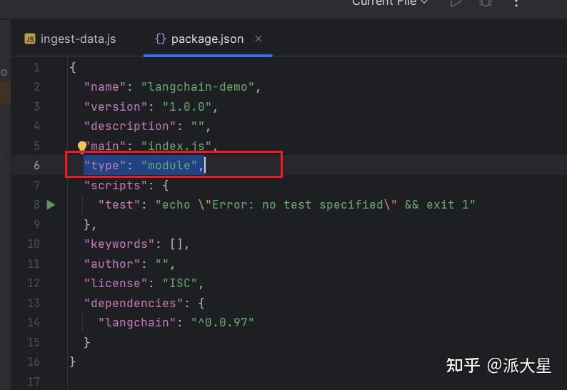Open the More actions vertical dots menu
The image size is (567, 390).
click(x=516, y=4)
